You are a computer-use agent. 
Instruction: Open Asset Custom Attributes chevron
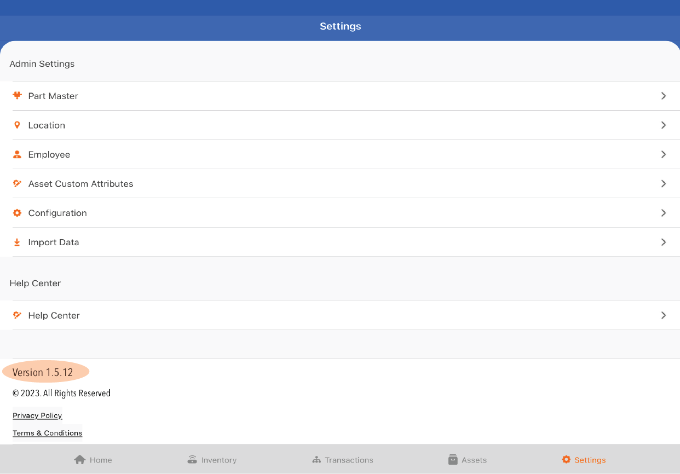click(x=664, y=184)
